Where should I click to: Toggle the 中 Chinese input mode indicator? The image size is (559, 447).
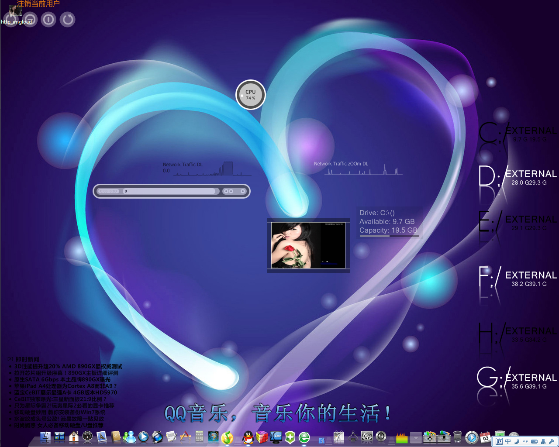point(508,441)
